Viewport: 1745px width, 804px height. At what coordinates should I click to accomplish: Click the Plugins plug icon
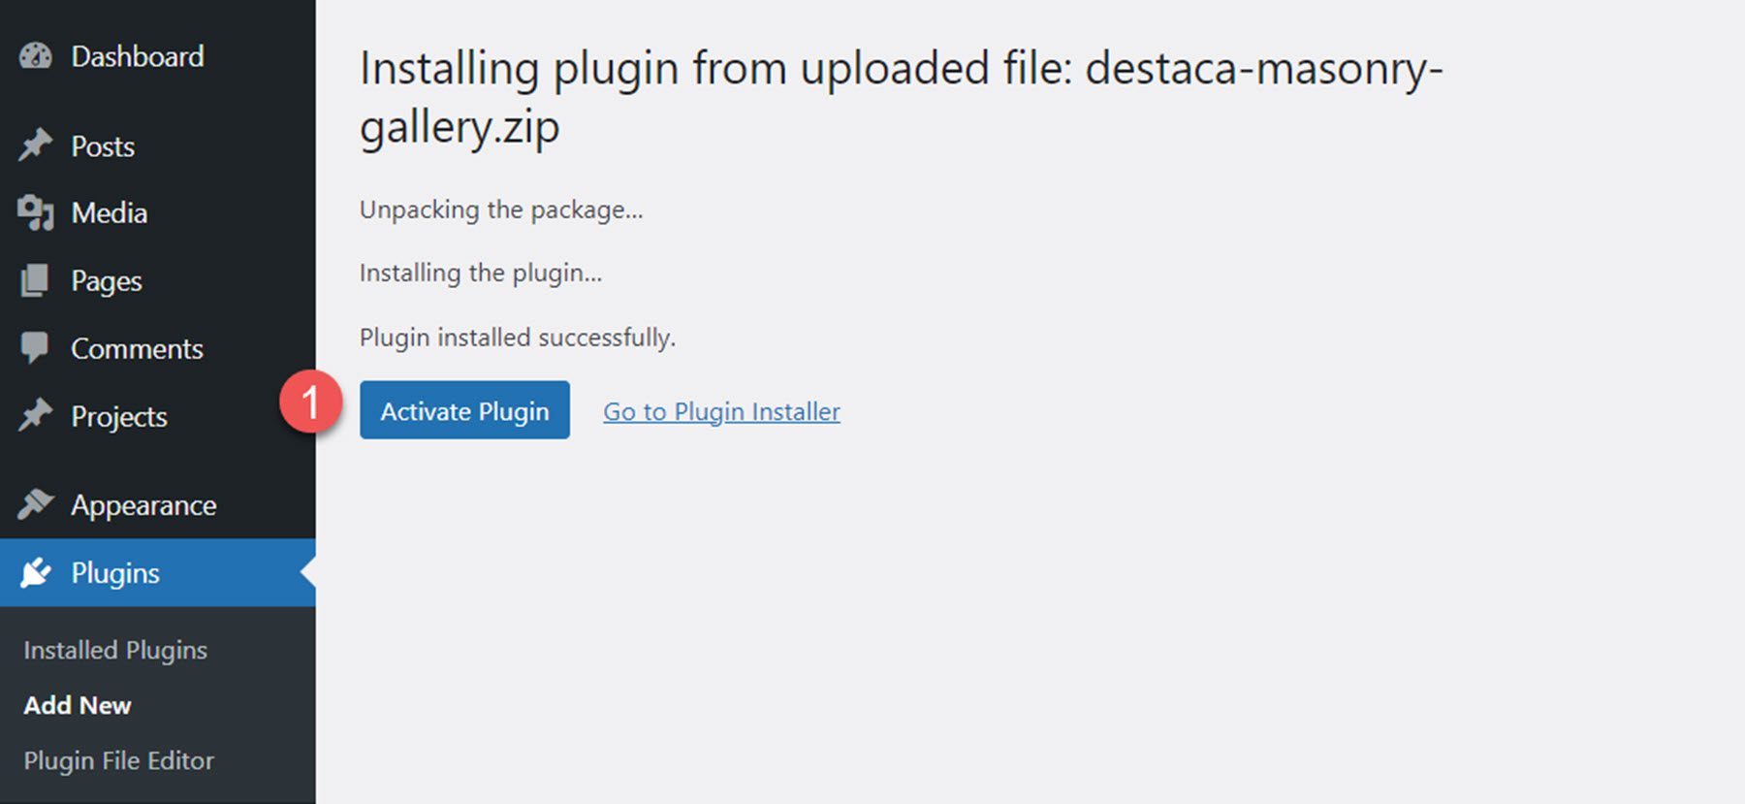36,573
